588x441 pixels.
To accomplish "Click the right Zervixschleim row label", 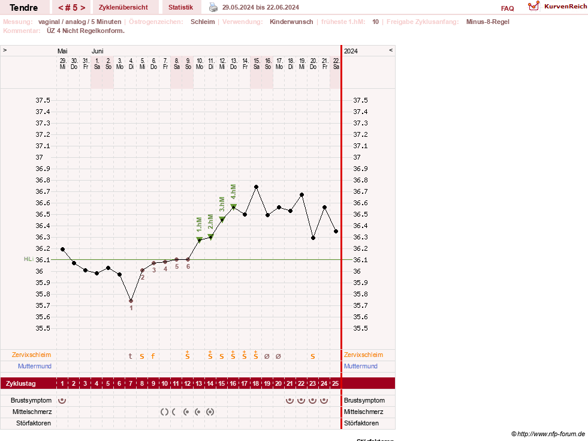I will (x=363, y=355).
